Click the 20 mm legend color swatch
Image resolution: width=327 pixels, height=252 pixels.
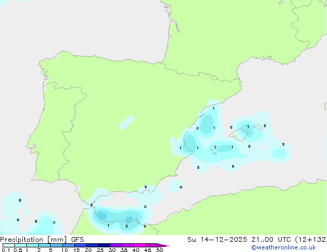pos(92,245)
